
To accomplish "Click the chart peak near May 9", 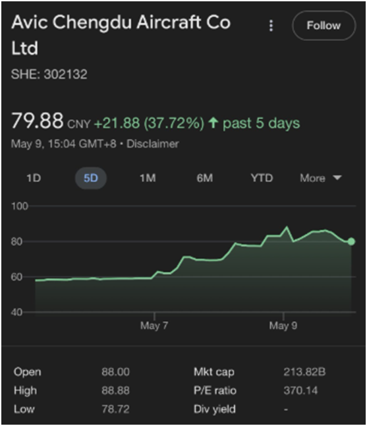I will click(x=287, y=227).
